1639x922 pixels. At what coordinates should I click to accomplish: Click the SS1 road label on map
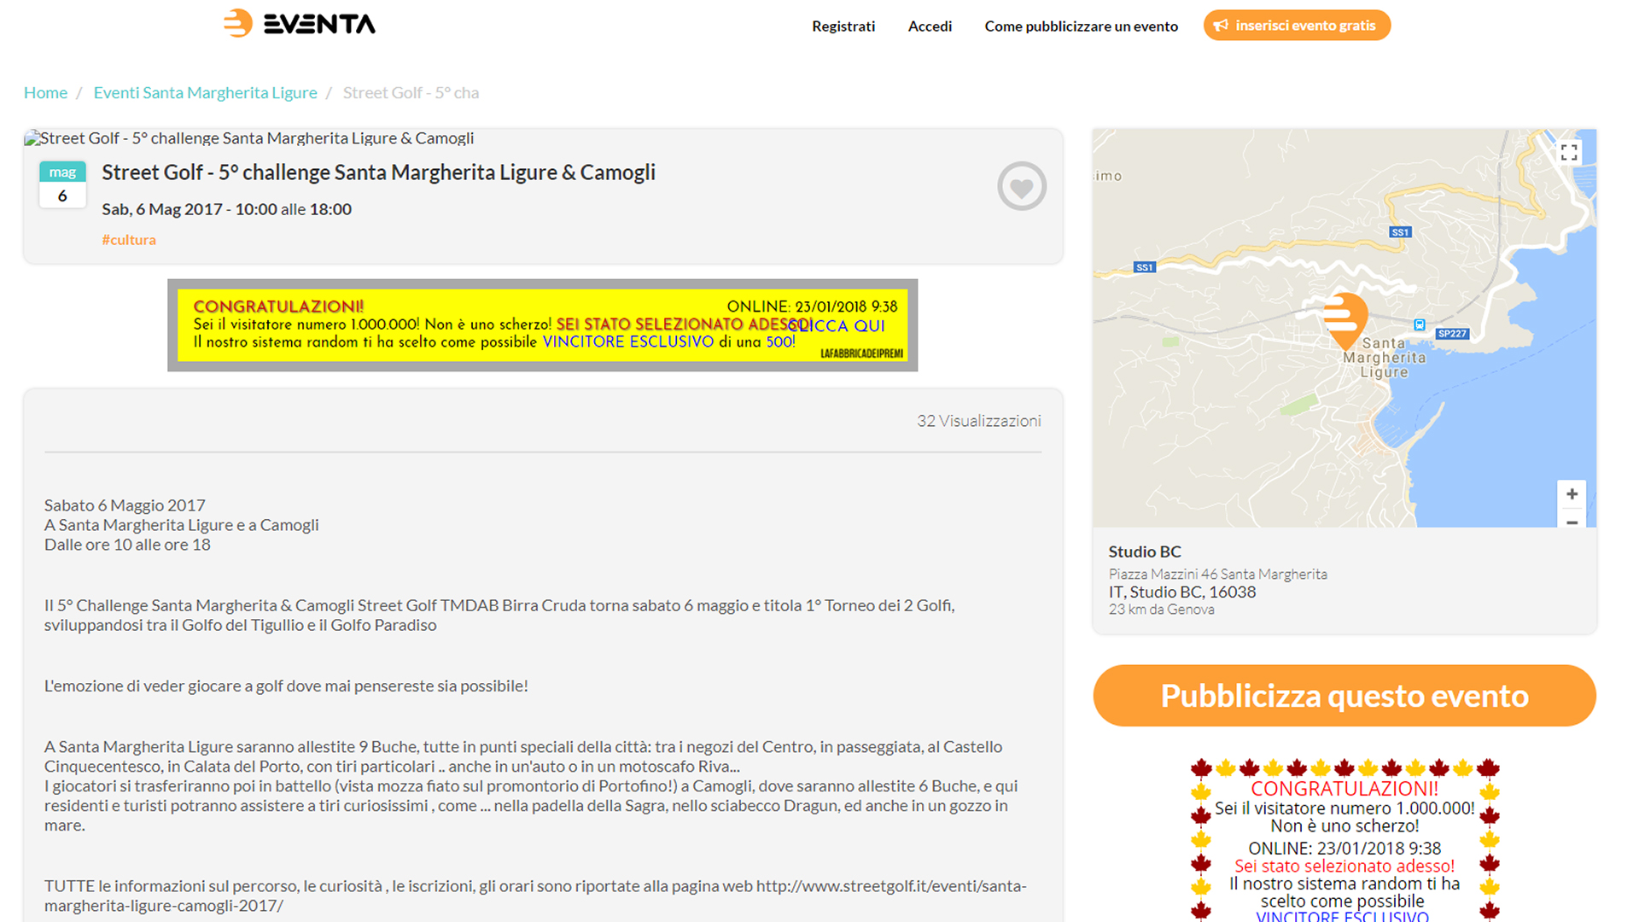coord(1400,232)
